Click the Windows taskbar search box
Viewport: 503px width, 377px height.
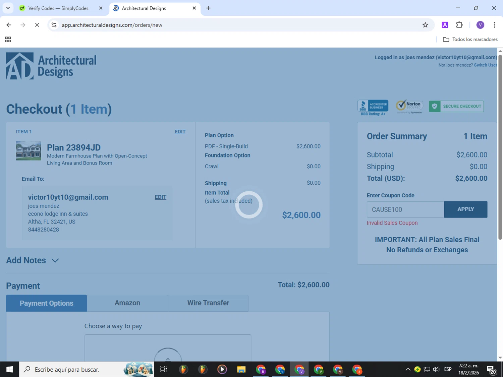coord(87,369)
